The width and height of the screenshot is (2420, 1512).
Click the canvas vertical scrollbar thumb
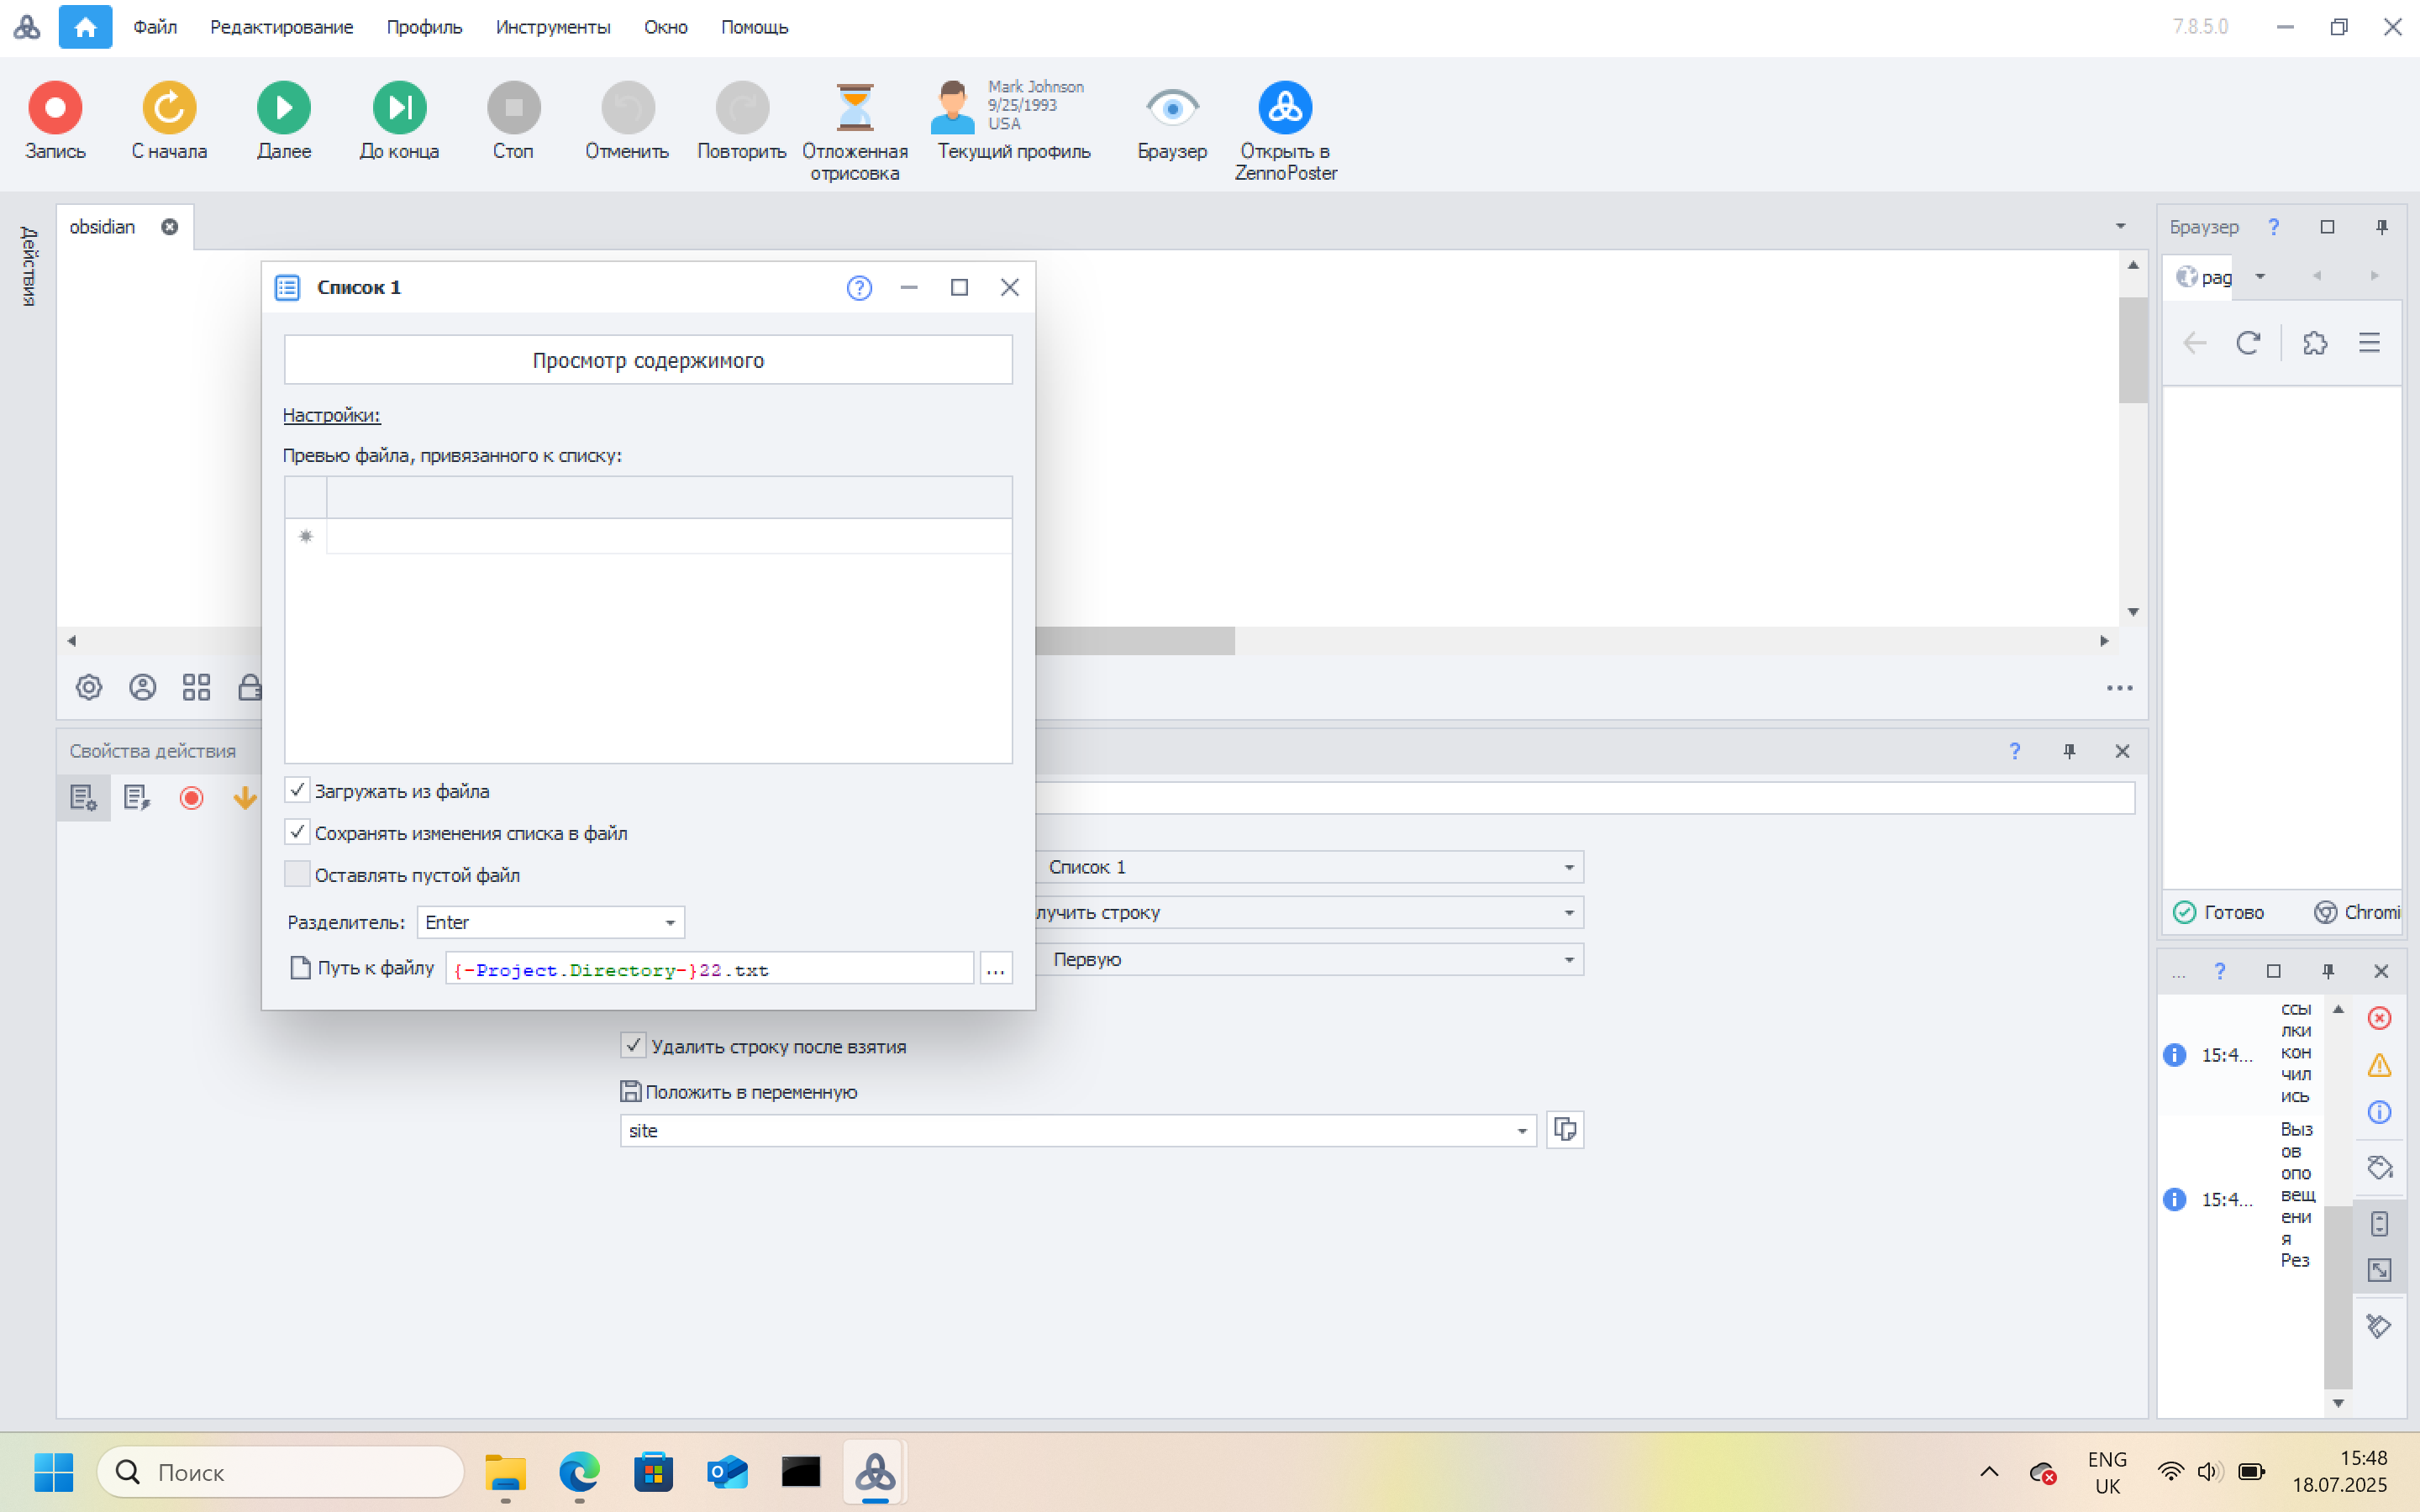(2133, 350)
